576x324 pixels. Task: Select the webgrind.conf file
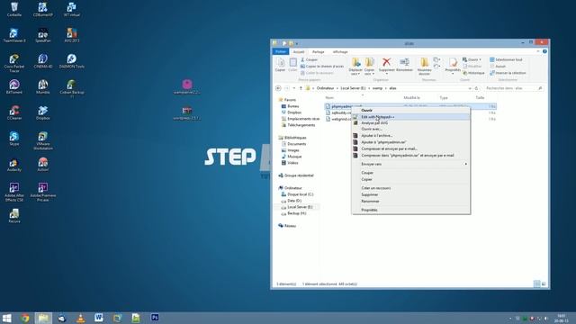click(x=338, y=119)
